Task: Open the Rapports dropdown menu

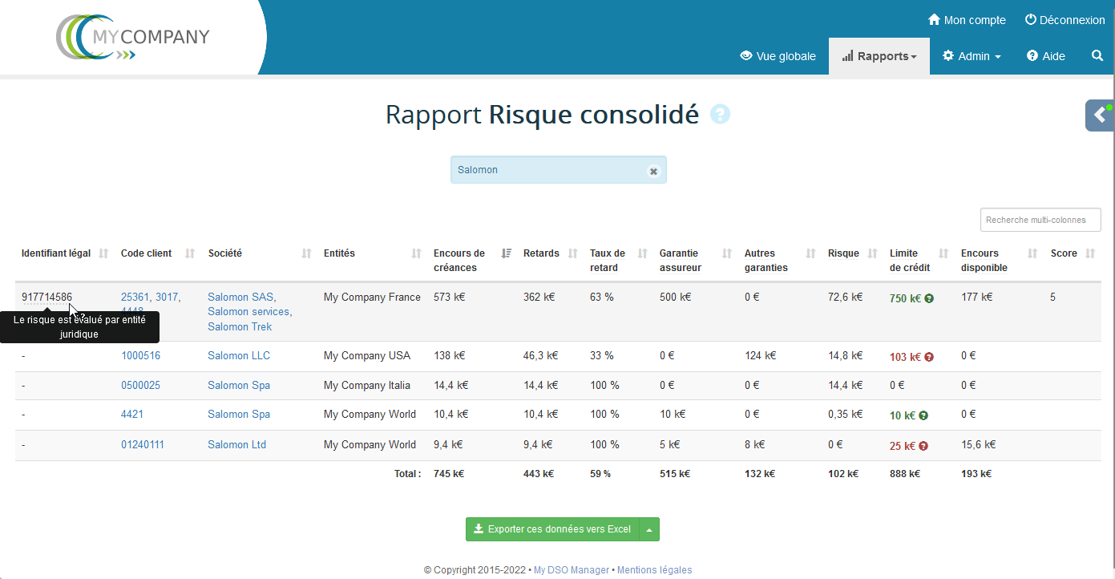Action: 879,56
